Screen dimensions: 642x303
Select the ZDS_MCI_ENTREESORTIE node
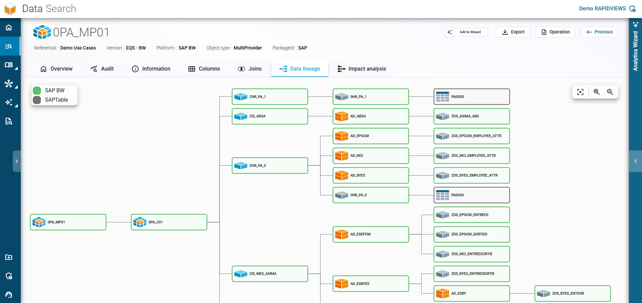472,254
